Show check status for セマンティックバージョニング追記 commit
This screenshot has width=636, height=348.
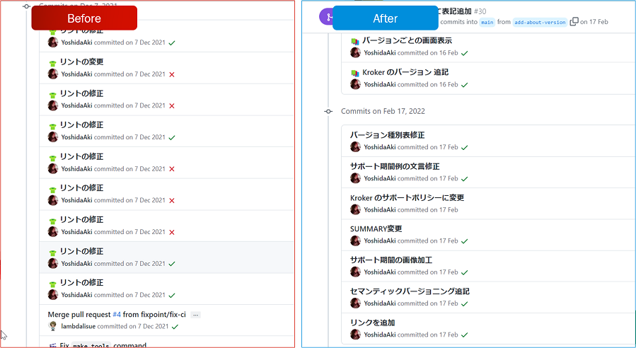(x=465, y=303)
